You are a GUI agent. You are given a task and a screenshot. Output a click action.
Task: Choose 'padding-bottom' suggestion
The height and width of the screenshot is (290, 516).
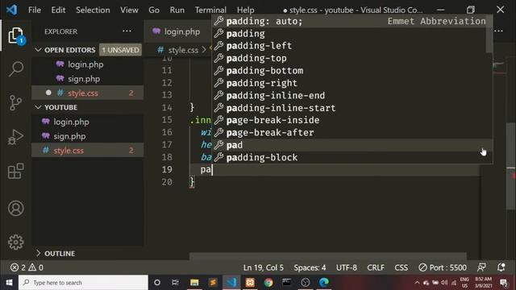(x=352, y=71)
